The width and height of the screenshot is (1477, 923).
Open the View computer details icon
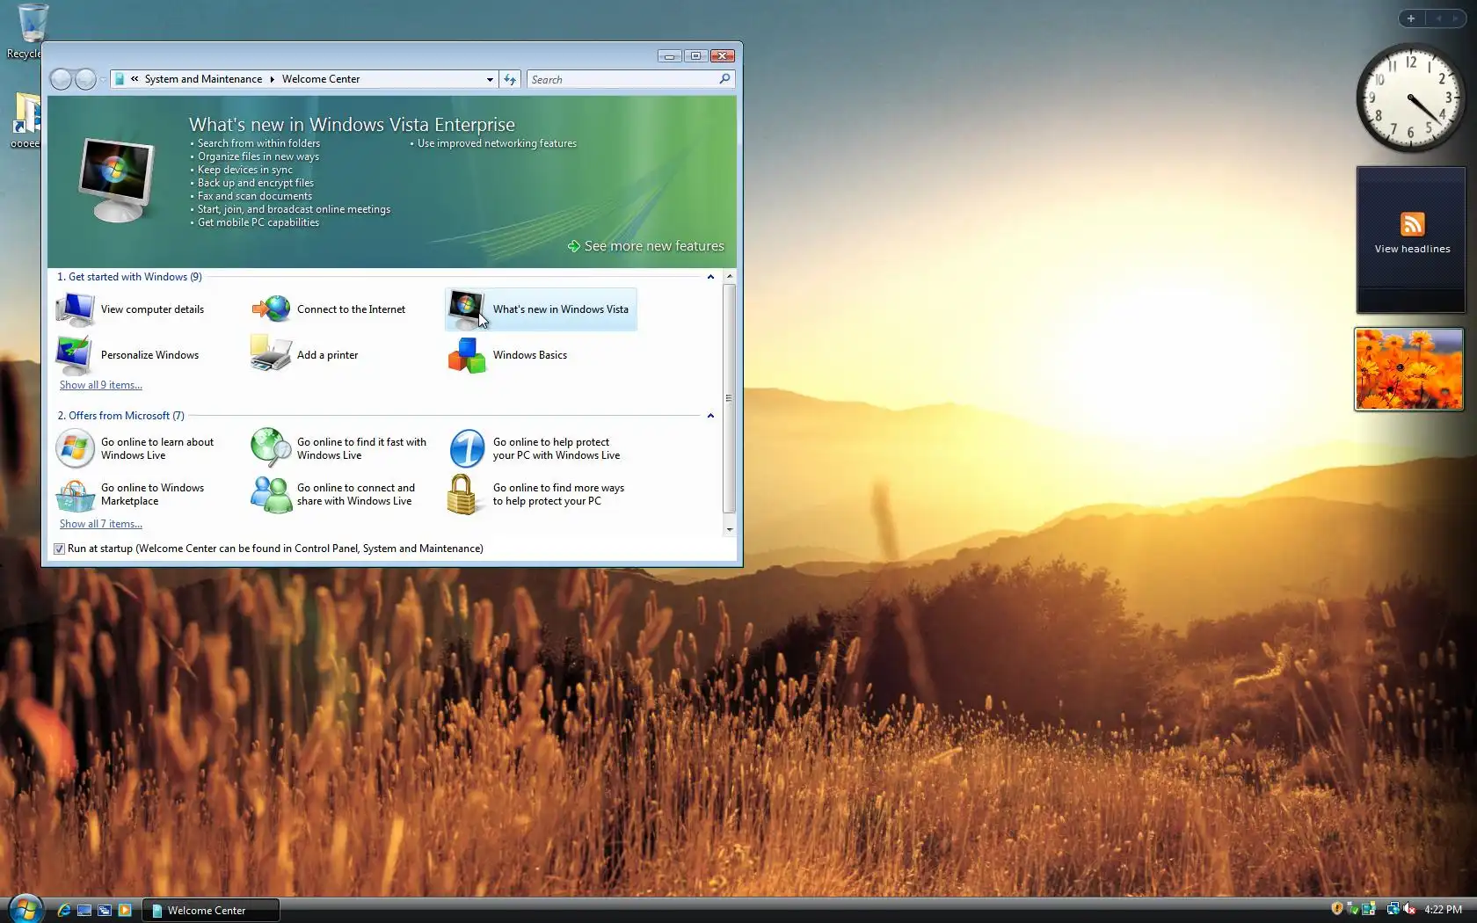(x=75, y=309)
